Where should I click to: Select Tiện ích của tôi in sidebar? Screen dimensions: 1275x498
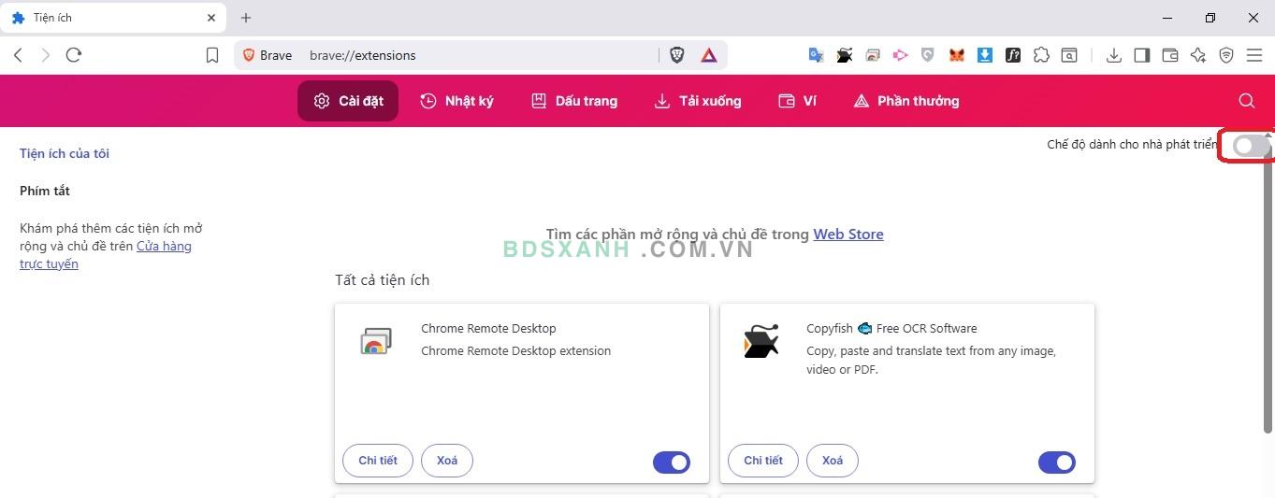pyautogui.click(x=65, y=153)
